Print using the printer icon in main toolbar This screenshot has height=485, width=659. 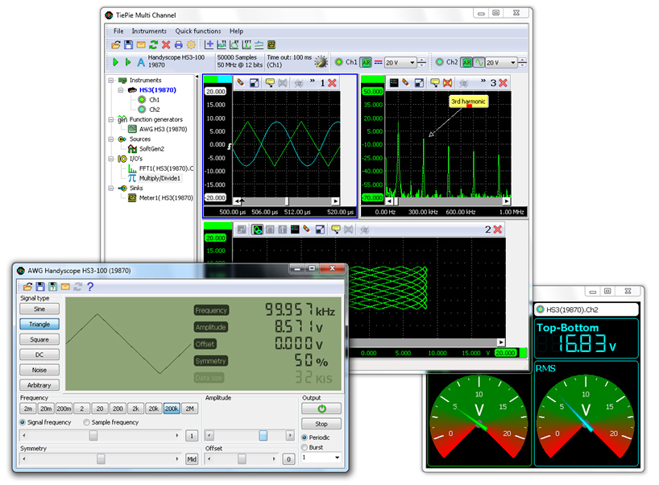179,44
